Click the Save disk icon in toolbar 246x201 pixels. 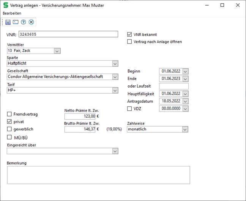coord(8,22)
